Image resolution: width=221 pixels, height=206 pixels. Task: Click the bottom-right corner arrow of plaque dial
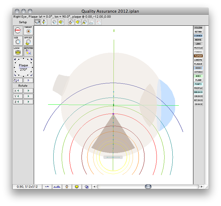click(x=31, y=75)
